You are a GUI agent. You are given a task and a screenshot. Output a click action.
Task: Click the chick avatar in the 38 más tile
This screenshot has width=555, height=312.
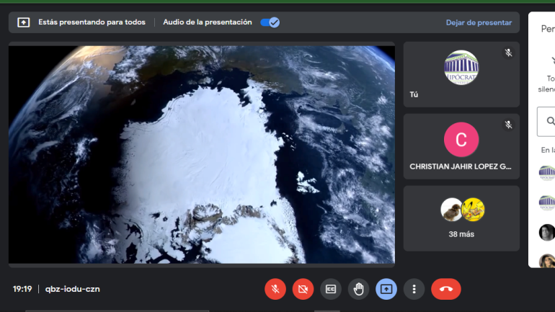pos(452,210)
